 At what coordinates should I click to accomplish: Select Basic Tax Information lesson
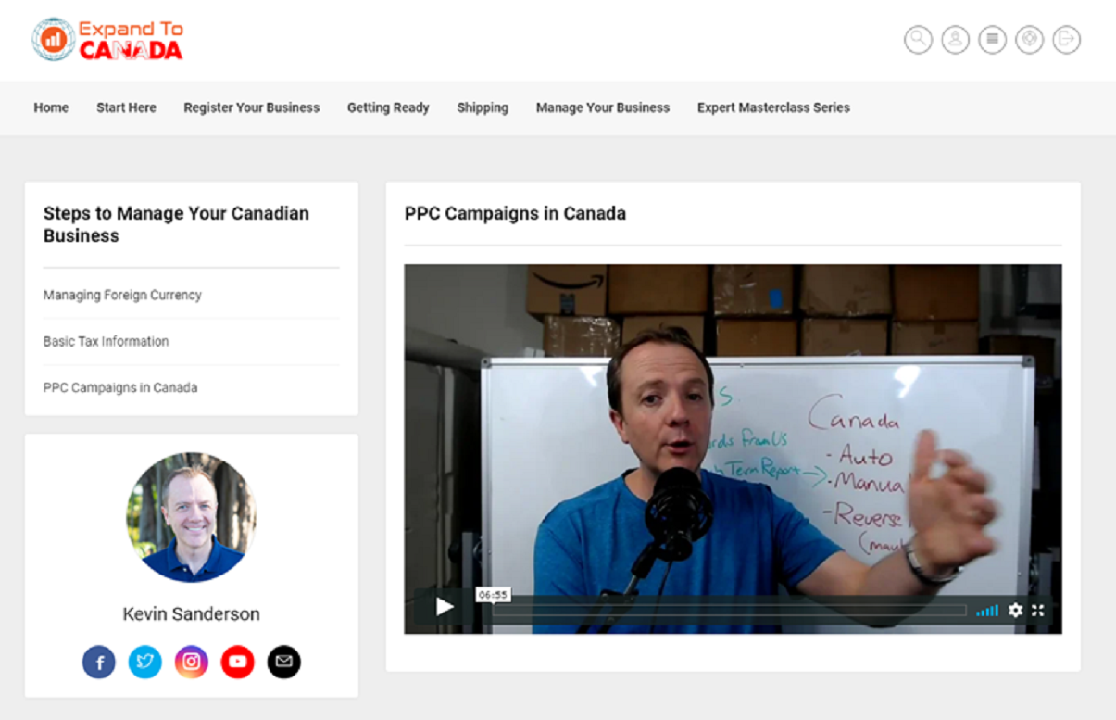106,341
